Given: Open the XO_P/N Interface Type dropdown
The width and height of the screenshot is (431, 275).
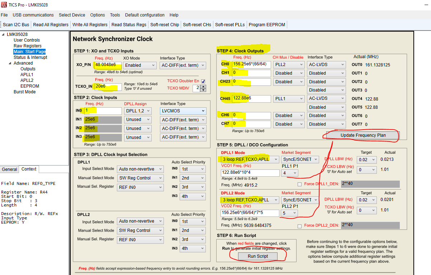Looking at the screenshot, I should tap(183, 65).
